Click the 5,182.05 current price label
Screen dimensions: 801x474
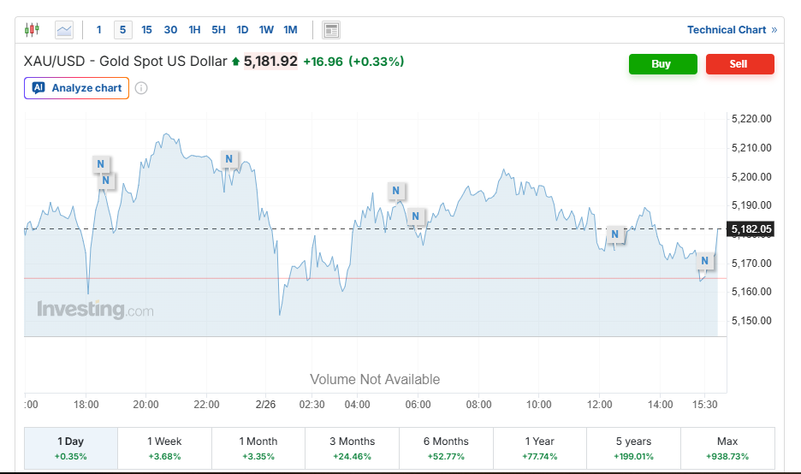pos(752,229)
